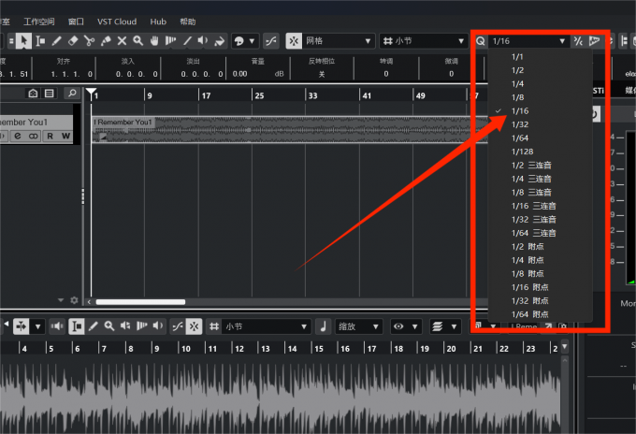Select the Split scissors tool
The image size is (636, 434).
click(89, 41)
